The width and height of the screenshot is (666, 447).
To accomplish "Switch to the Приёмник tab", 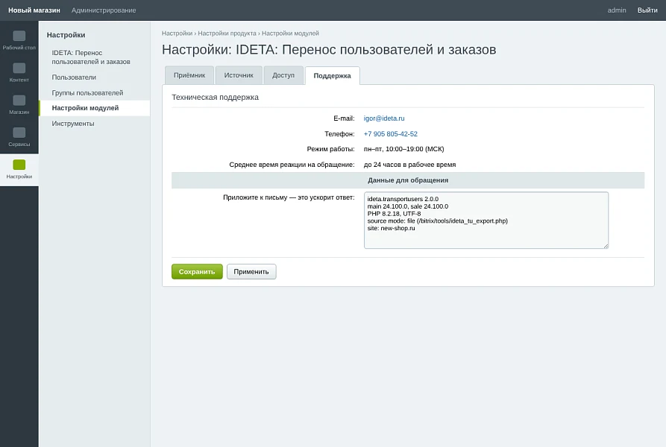I will (189, 75).
